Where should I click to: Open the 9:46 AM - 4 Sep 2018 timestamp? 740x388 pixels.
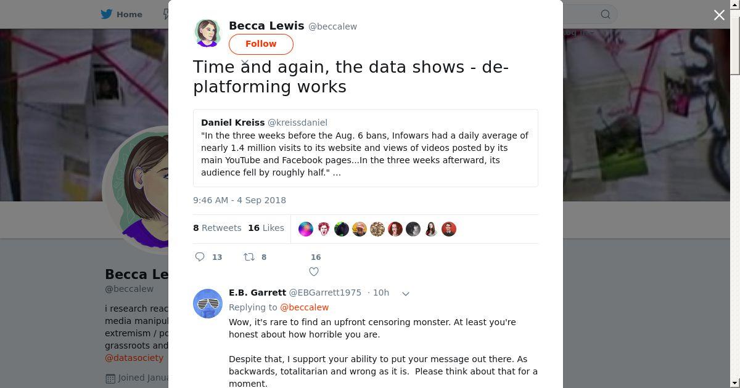[x=239, y=200]
